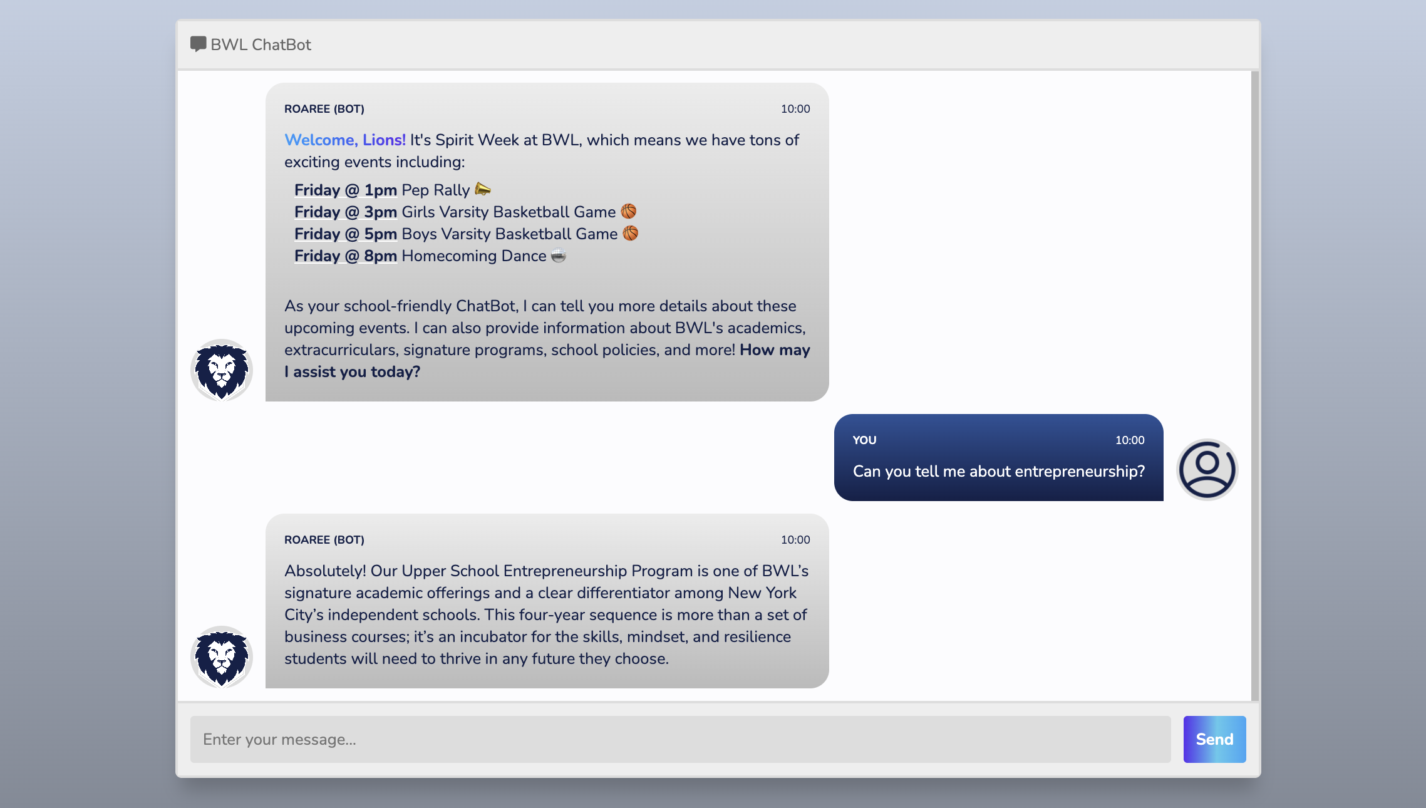Click the megaphone emoji next to Pep Rally
This screenshot has width=1426, height=808.
pos(483,189)
